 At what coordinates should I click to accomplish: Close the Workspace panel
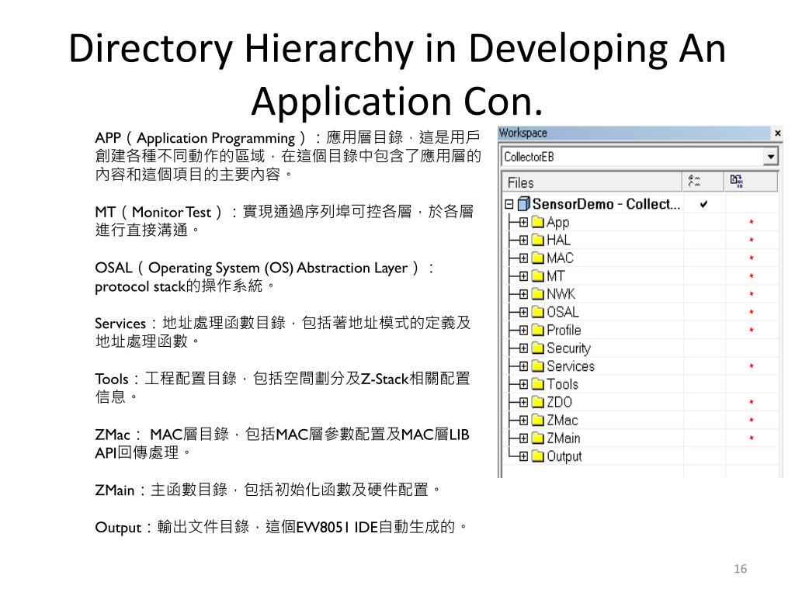[777, 133]
